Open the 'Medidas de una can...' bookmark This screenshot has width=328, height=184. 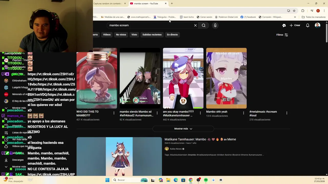pos(113,17)
